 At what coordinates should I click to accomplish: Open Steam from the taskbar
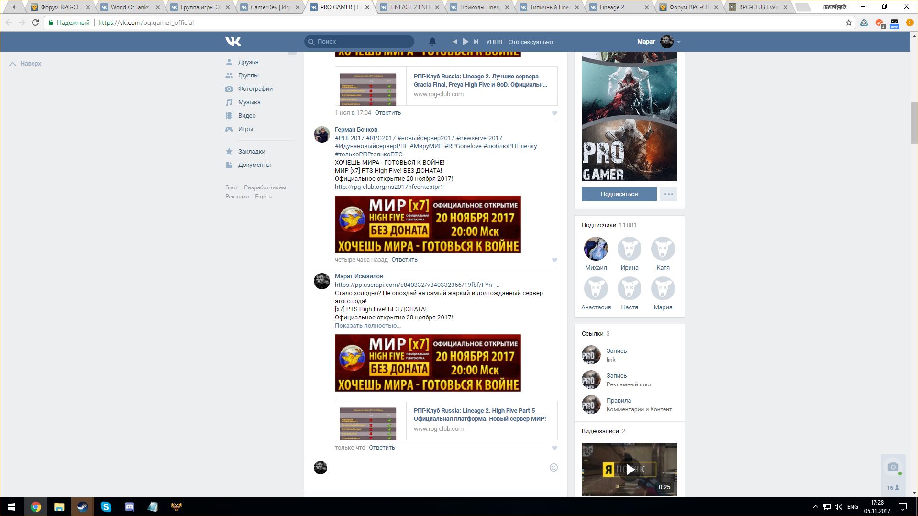(x=82, y=507)
